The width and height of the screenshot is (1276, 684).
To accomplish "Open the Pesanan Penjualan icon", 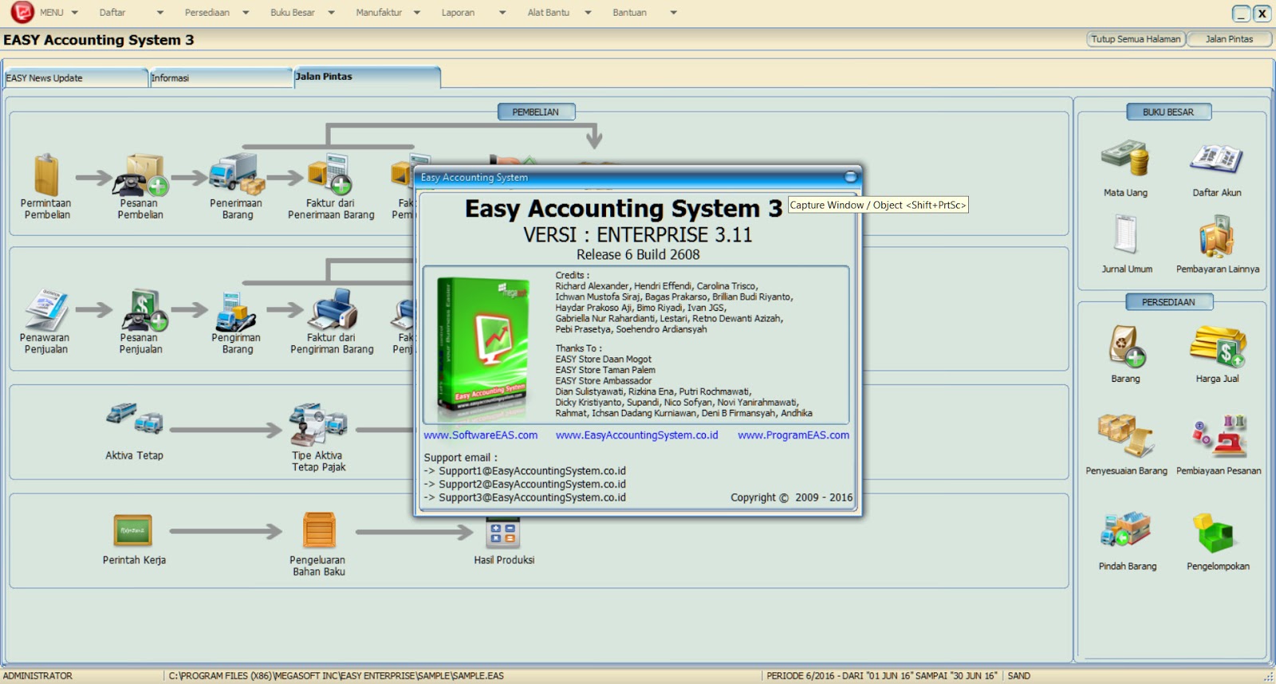I will click(144, 309).
